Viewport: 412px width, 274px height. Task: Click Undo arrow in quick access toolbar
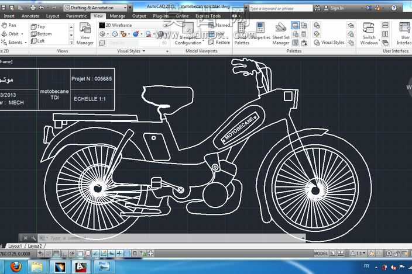pyautogui.click(x=42, y=8)
